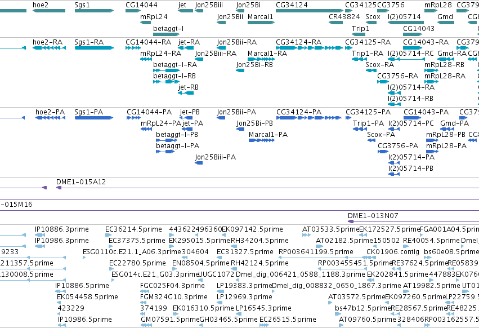Click the IP10886.3prime EST label

(62, 229)
